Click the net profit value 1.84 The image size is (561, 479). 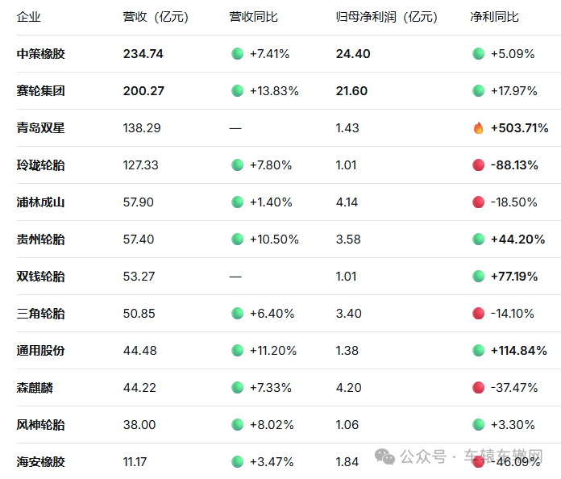347,462
